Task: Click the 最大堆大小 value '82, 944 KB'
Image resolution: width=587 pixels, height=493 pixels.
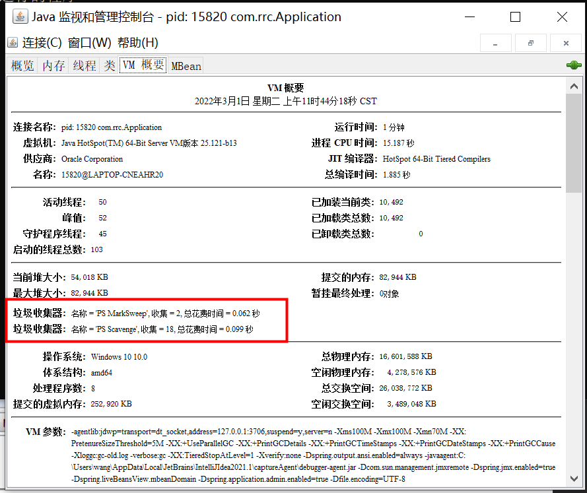Action: click(x=90, y=293)
